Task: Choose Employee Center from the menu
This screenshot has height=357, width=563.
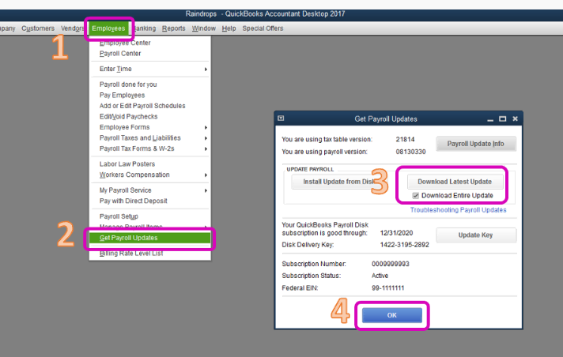Action: (149, 43)
